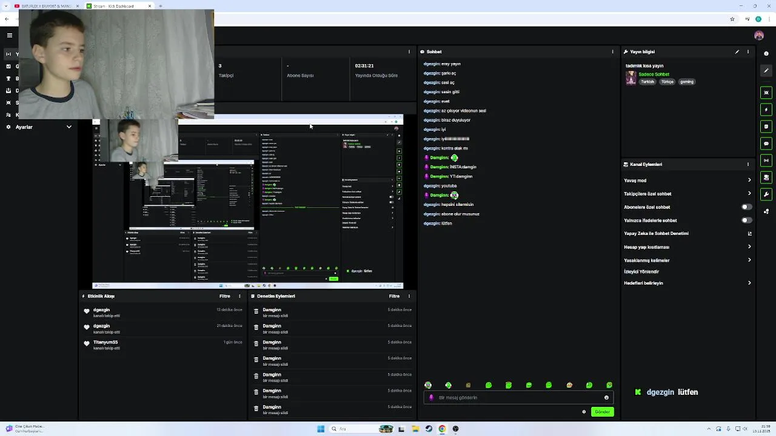Click the pencil icon in right sidebar

coord(766,71)
